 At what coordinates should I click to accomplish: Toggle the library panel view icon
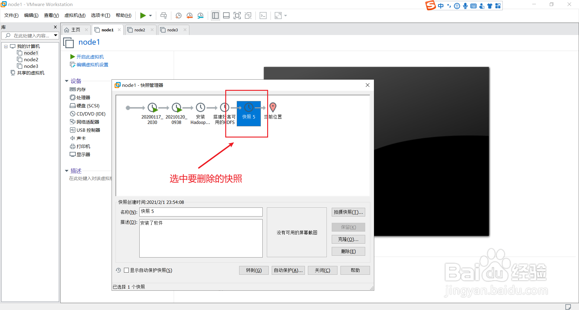pyautogui.click(x=215, y=15)
